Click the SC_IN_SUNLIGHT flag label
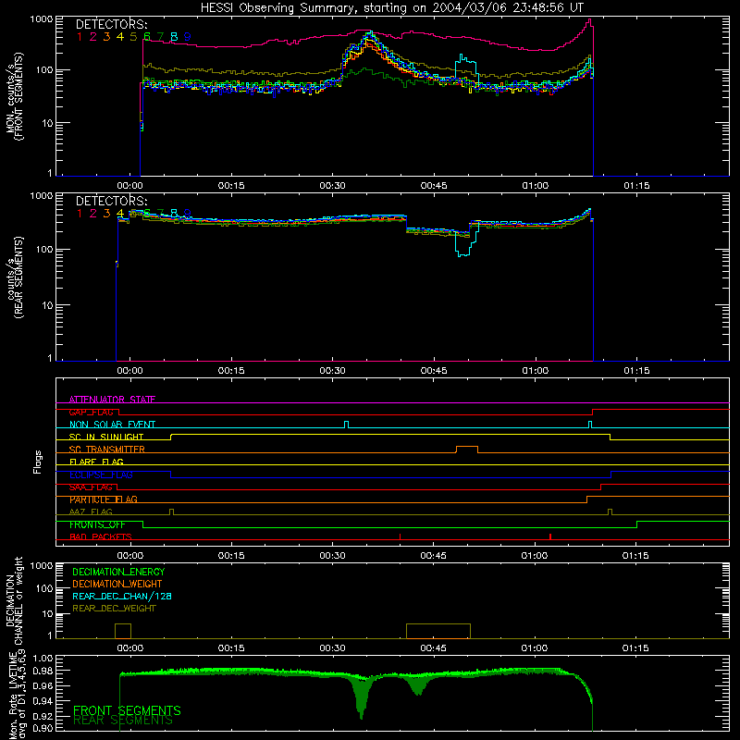Screen dimensions: 740x740 point(106,437)
